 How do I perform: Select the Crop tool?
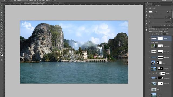click(2, 15)
